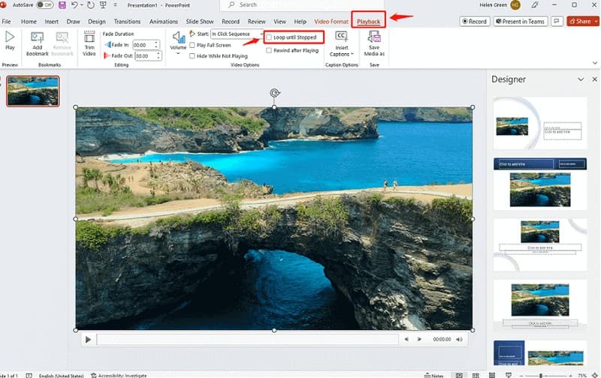
Task: Switch to the View tab
Action: click(x=279, y=22)
